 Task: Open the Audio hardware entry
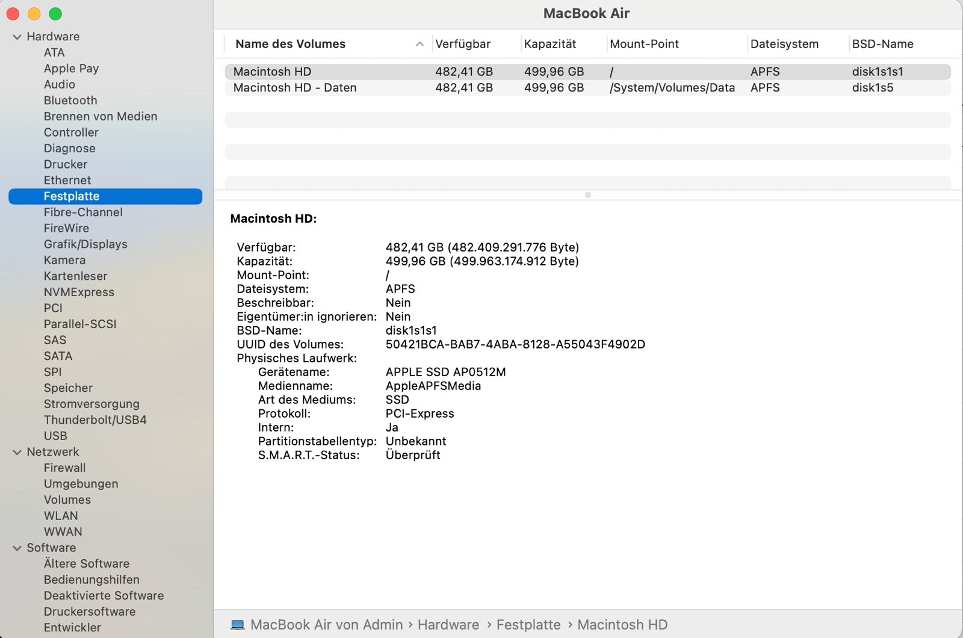click(59, 84)
